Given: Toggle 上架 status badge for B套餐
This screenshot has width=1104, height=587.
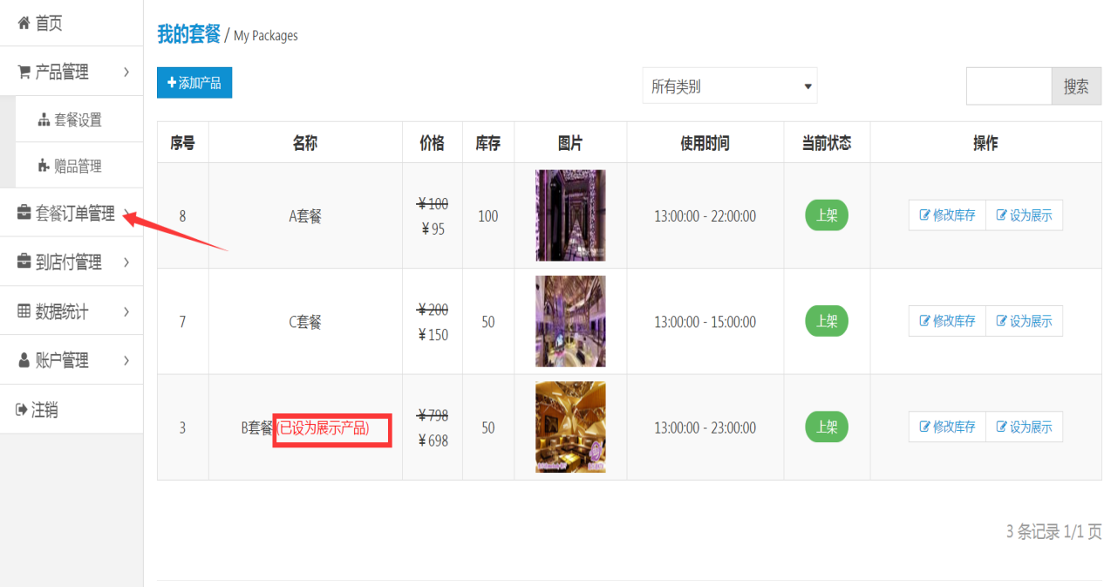Looking at the screenshot, I should pyautogui.click(x=826, y=427).
